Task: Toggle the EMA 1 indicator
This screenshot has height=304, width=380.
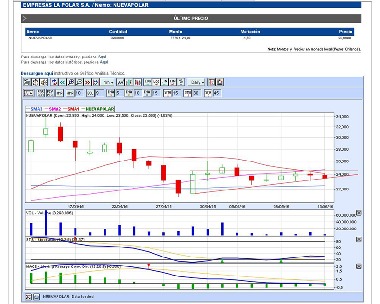Action: tap(111, 93)
